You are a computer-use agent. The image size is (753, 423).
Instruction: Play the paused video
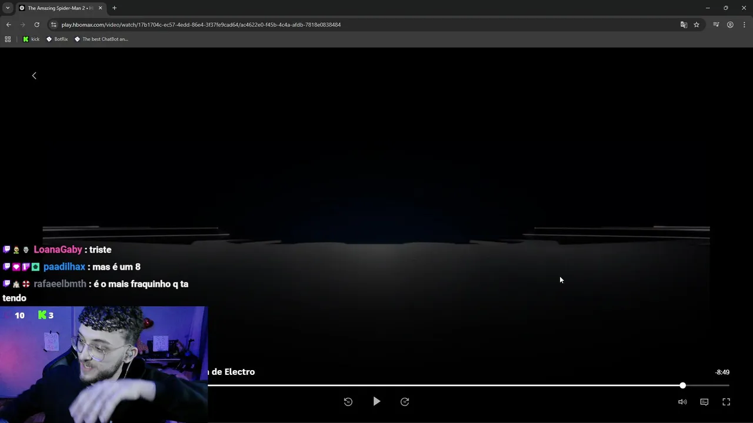[376, 402]
